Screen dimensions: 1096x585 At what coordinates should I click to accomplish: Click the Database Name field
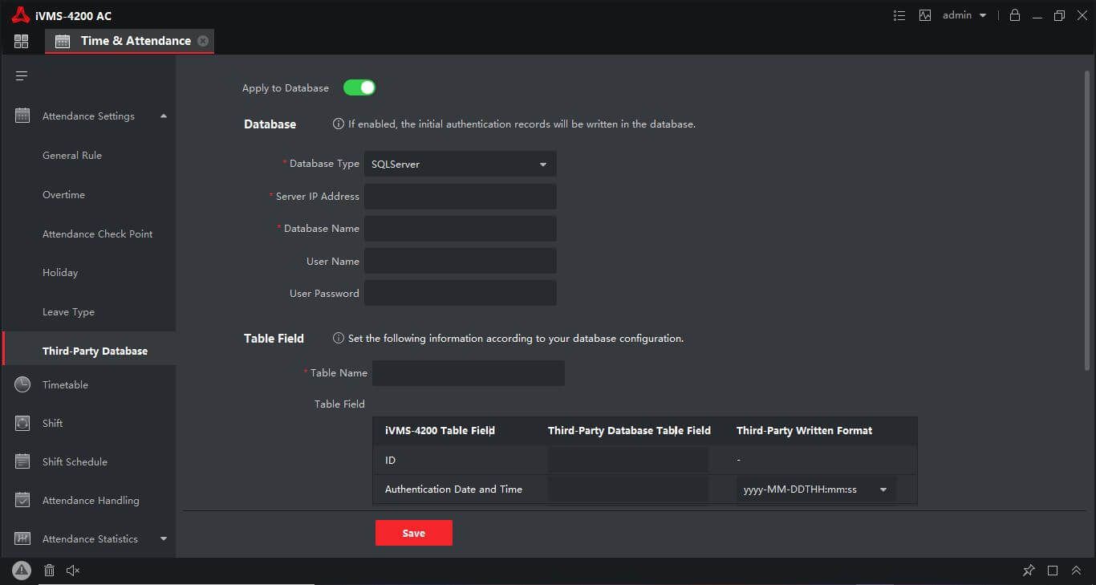[460, 229]
